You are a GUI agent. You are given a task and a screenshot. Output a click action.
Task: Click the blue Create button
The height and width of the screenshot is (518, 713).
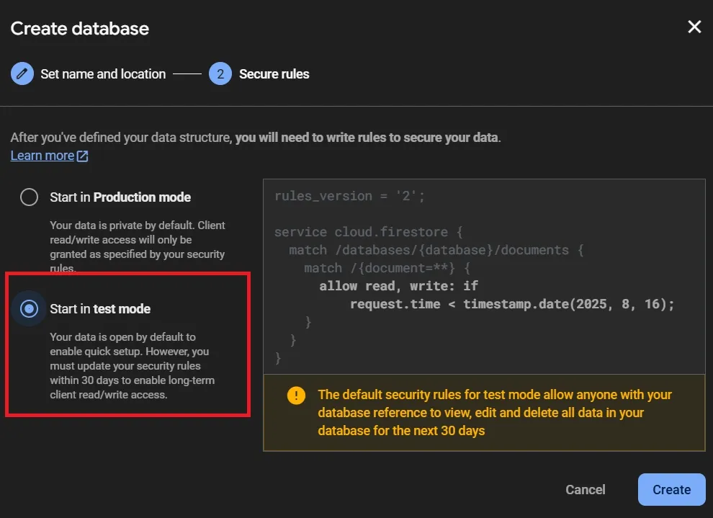(671, 490)
